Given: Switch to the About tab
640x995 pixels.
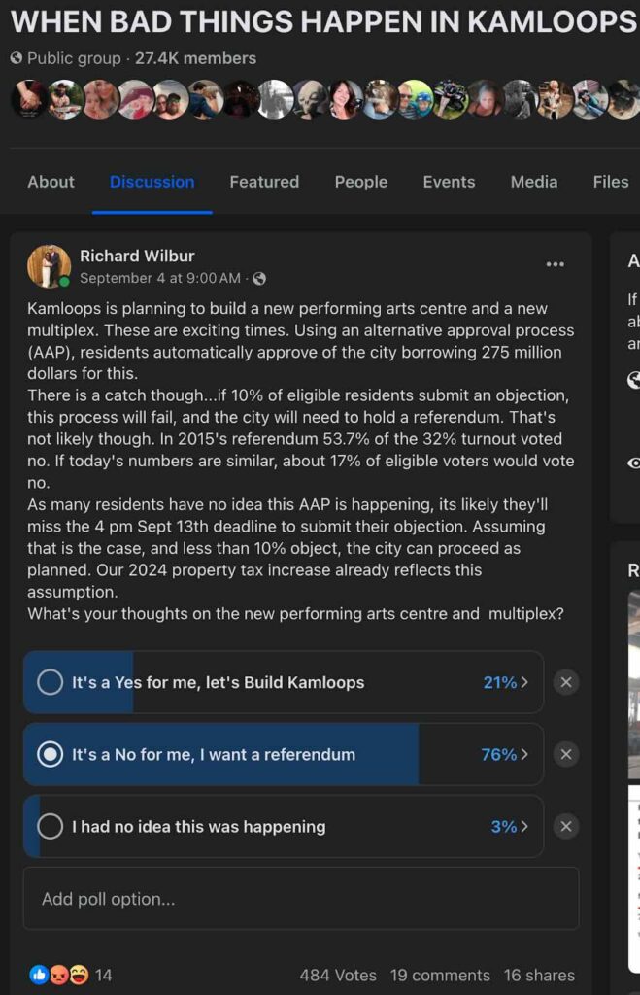Looking at the screenshot, I should coord(51,182).
